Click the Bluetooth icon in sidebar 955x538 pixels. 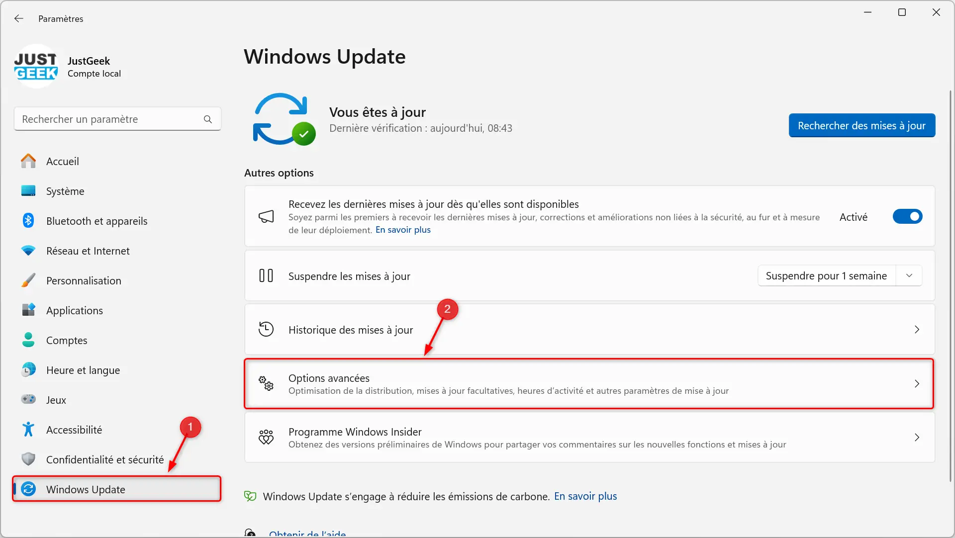click(x=28, y=221)
